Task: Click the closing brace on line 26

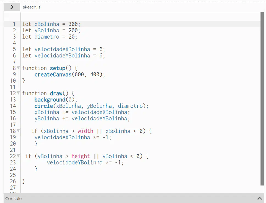Action: tap(24, 181)
